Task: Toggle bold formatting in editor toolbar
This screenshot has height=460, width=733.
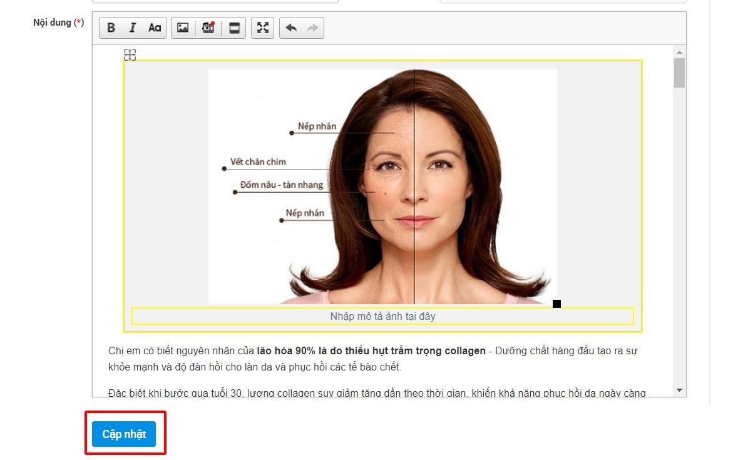Action: click(x=111, y=28)
